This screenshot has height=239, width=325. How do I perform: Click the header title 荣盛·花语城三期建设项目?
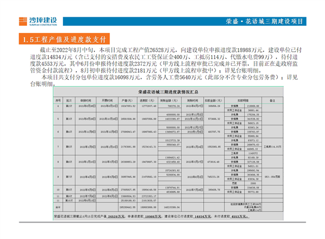(264, 21)
